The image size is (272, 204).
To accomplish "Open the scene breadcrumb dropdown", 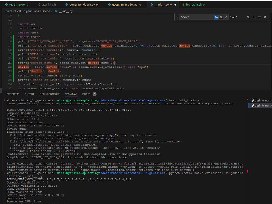I will point(46,11).
